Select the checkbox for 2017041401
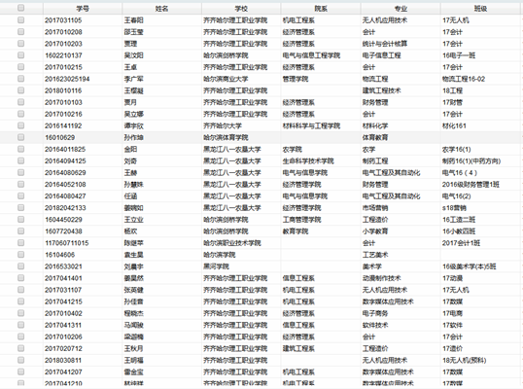 pos(20,278)
